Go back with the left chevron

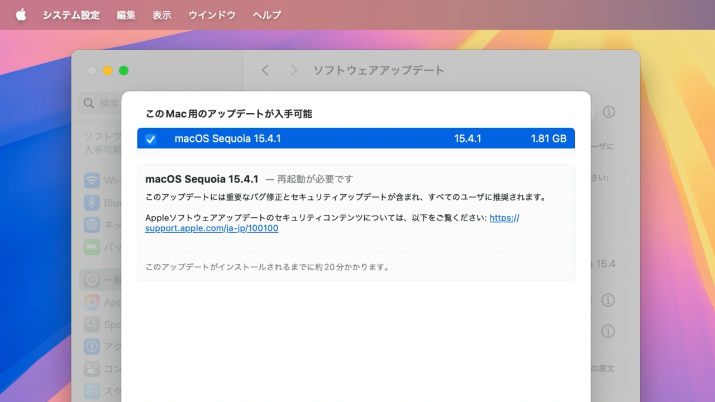click(x=265, y=70)
